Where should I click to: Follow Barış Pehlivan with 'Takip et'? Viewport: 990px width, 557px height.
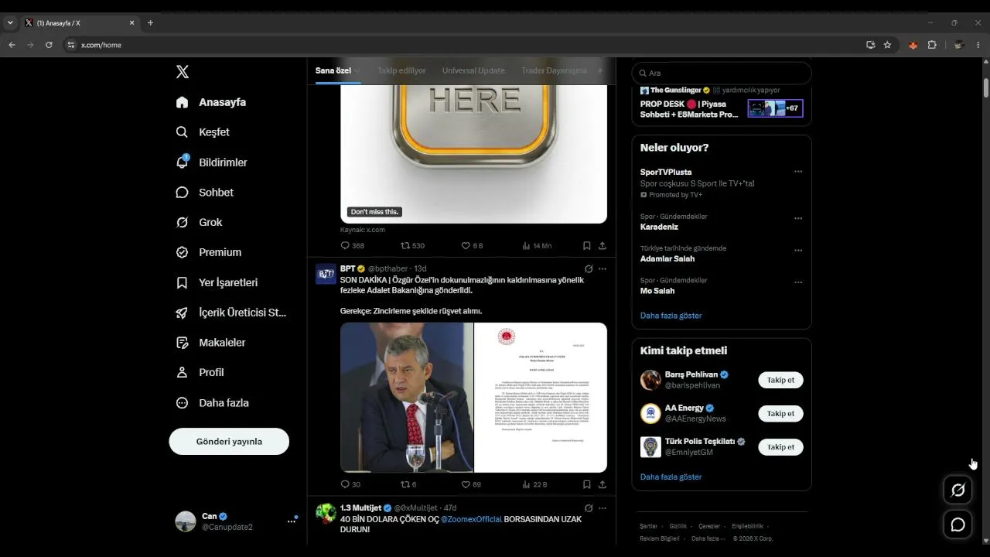(780, 380)
